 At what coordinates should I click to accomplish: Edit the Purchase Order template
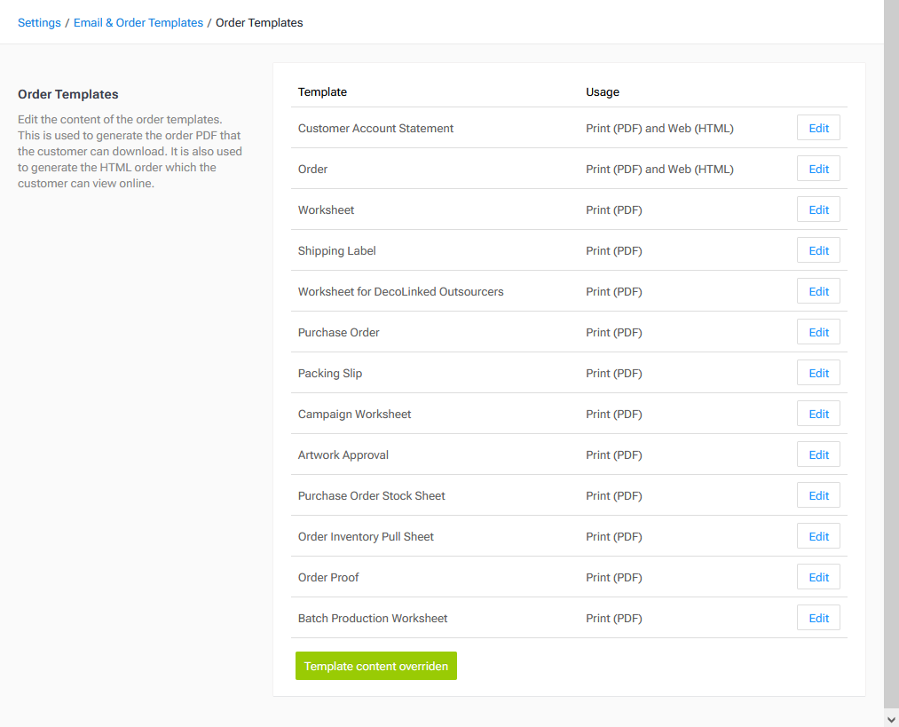(x=817, y=331)
